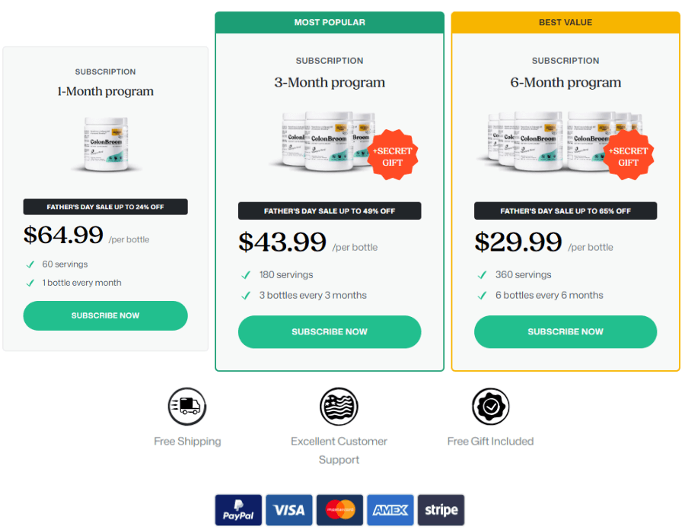Click the Free Gift Included badge icon
The width and height of the screenshot is (685, 532).
490,407
